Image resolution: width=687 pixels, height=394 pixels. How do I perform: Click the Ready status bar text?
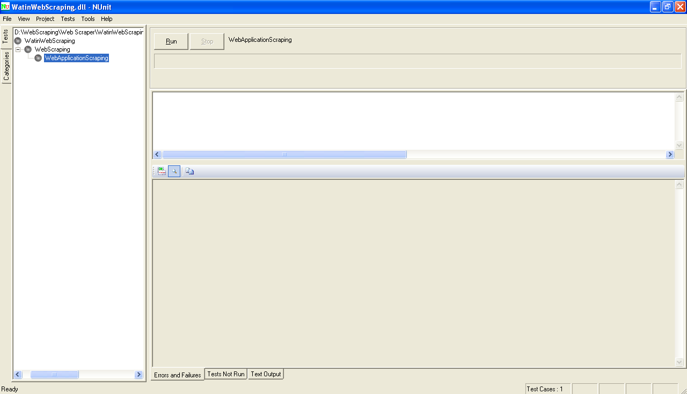(10, 389)
